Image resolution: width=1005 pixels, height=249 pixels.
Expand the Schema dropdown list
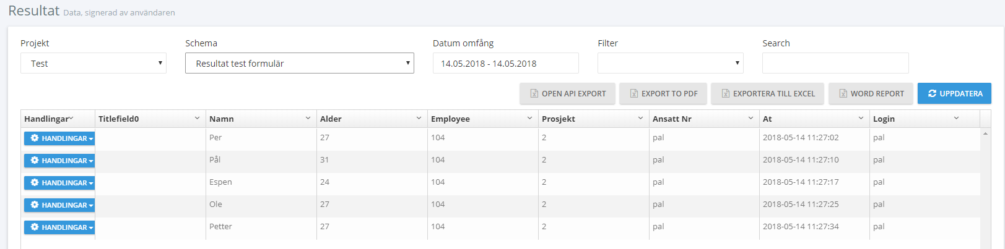(x=299, y=63)
